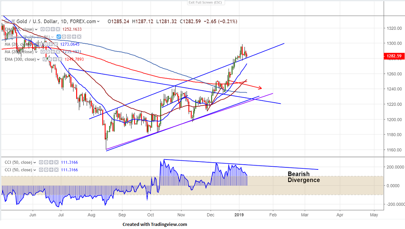The width and height of the screenshot is (405, 229).
Task: Remove the EMA (55, close) indicator
Action: coord(58,29)
